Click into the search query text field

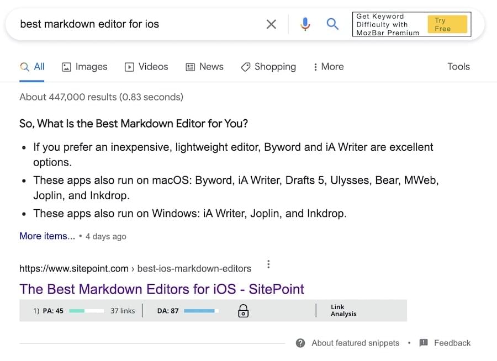click(x=138, y=24)
